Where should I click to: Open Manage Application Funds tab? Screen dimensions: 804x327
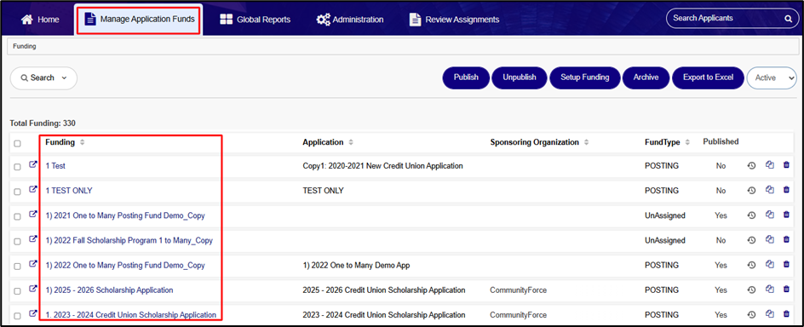tap(140, 20)
